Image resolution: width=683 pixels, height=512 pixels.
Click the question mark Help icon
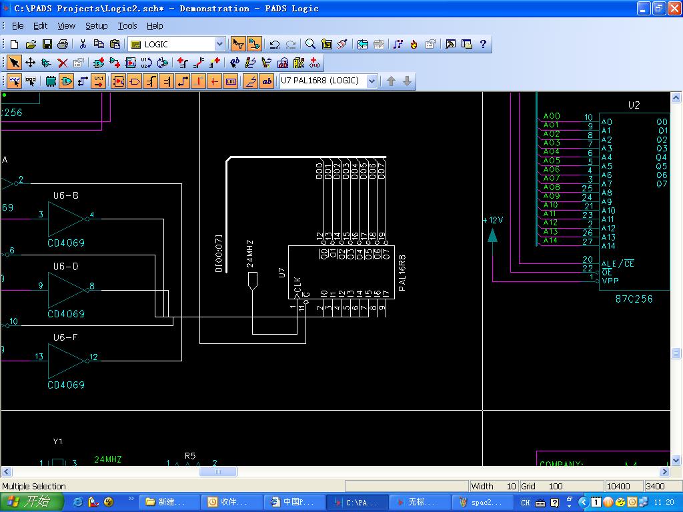[x=483, y=44]
